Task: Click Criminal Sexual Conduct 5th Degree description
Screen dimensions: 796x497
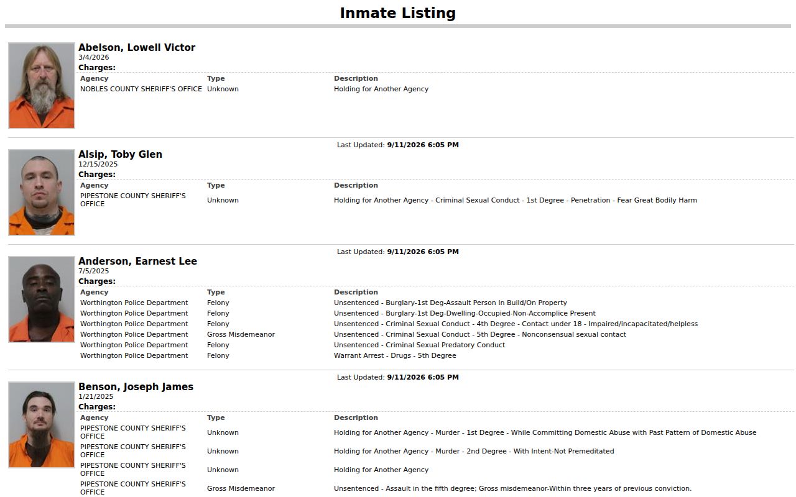Action: pyautogui.click(x=480, y=334)
